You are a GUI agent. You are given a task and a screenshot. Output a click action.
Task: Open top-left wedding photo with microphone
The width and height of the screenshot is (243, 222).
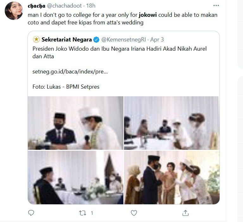tap(76, 123)
